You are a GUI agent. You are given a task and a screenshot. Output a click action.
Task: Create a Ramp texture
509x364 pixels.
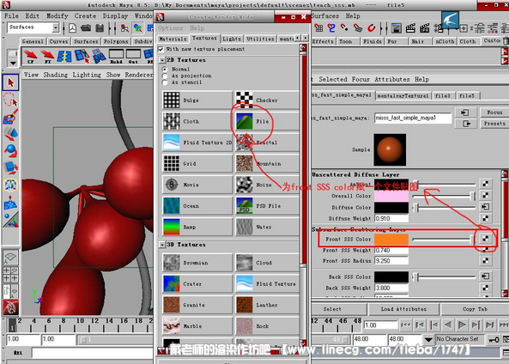pos(197,227)
